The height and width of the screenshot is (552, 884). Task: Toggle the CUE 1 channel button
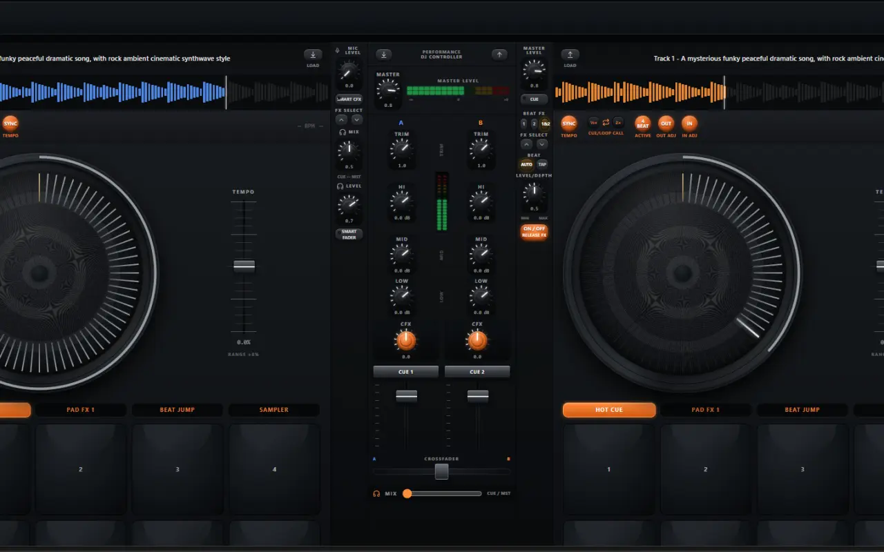tap(406, 372)
